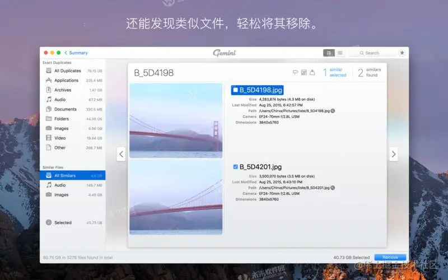Open the Other category
This screenshot has height=280, width=448.
(74, 148)
